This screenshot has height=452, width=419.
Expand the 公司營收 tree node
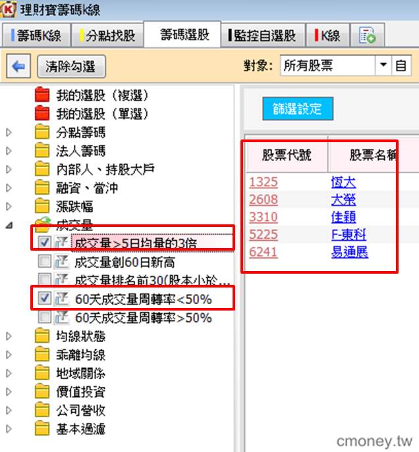9,411
